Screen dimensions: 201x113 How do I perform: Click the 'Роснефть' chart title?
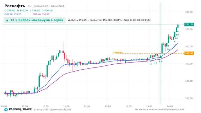[x=15, y=6]
